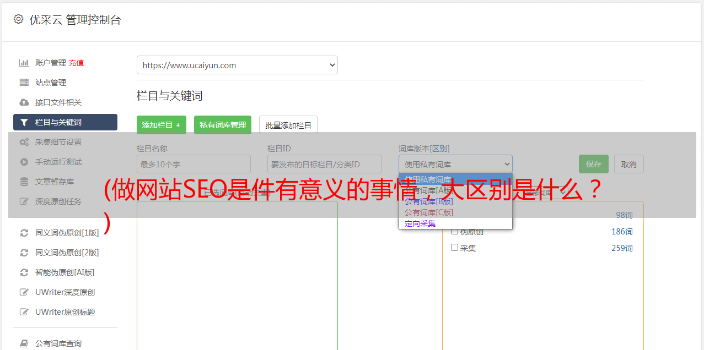Click the refresh icon for 同义词伪原创[1版]
This screenshot has height=350, width=704.
24,233
